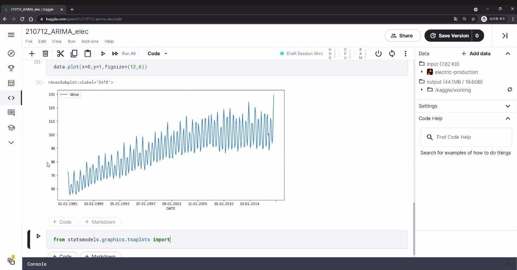Collapse the right sidebar panel

(x=505, y=36)
